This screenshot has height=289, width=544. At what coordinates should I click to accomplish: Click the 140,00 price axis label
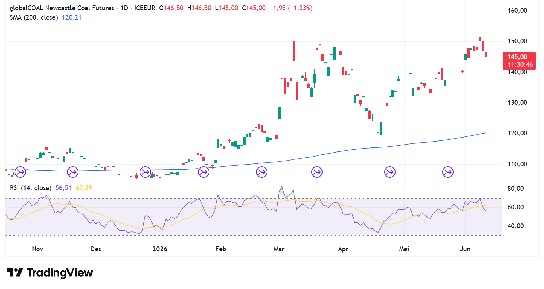tap(518, 72)
